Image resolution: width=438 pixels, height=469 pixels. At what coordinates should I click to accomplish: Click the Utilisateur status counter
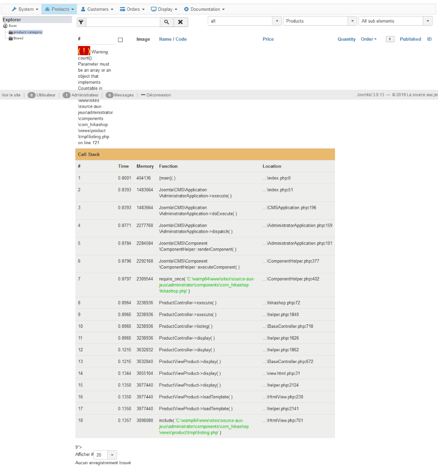(x=42, y=95)
